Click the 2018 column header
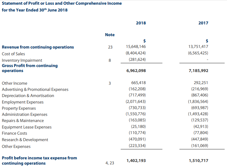 (x=141, y=23)
